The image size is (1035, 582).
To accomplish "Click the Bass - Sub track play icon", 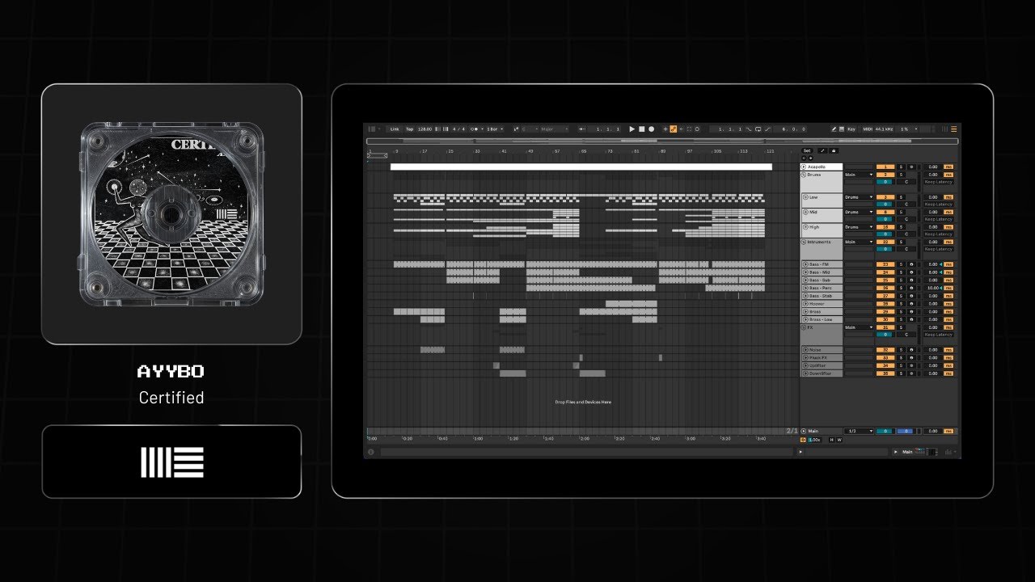I will pyautogui.click(x=805, y=280).
